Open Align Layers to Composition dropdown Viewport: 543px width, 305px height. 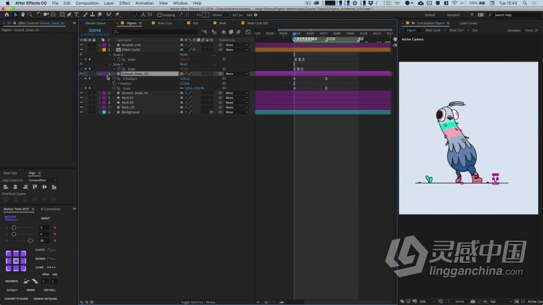tap(42, 180)
